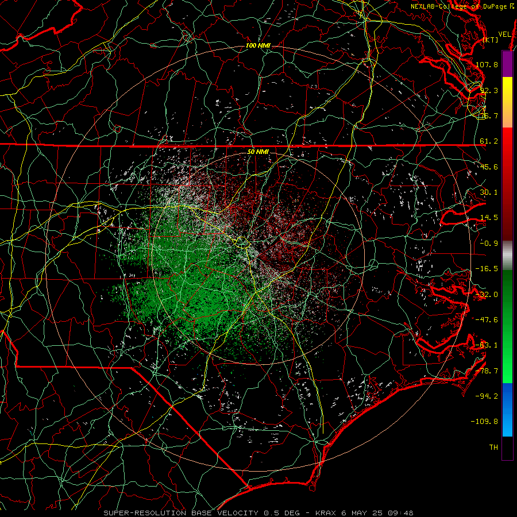Click the TH label on the scale
This screenshot has height=517, width=517.
[493, 447]
